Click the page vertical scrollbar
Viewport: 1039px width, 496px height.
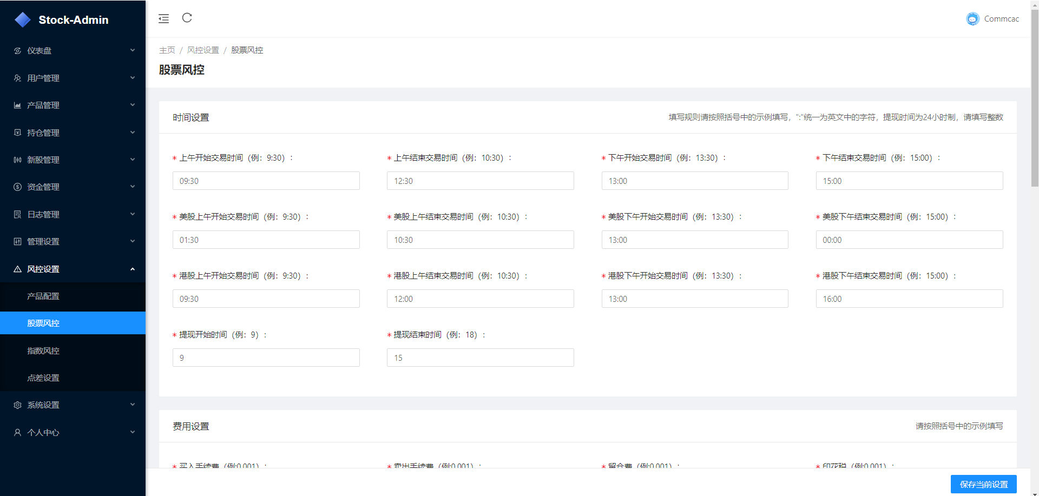click(1035, 97)
